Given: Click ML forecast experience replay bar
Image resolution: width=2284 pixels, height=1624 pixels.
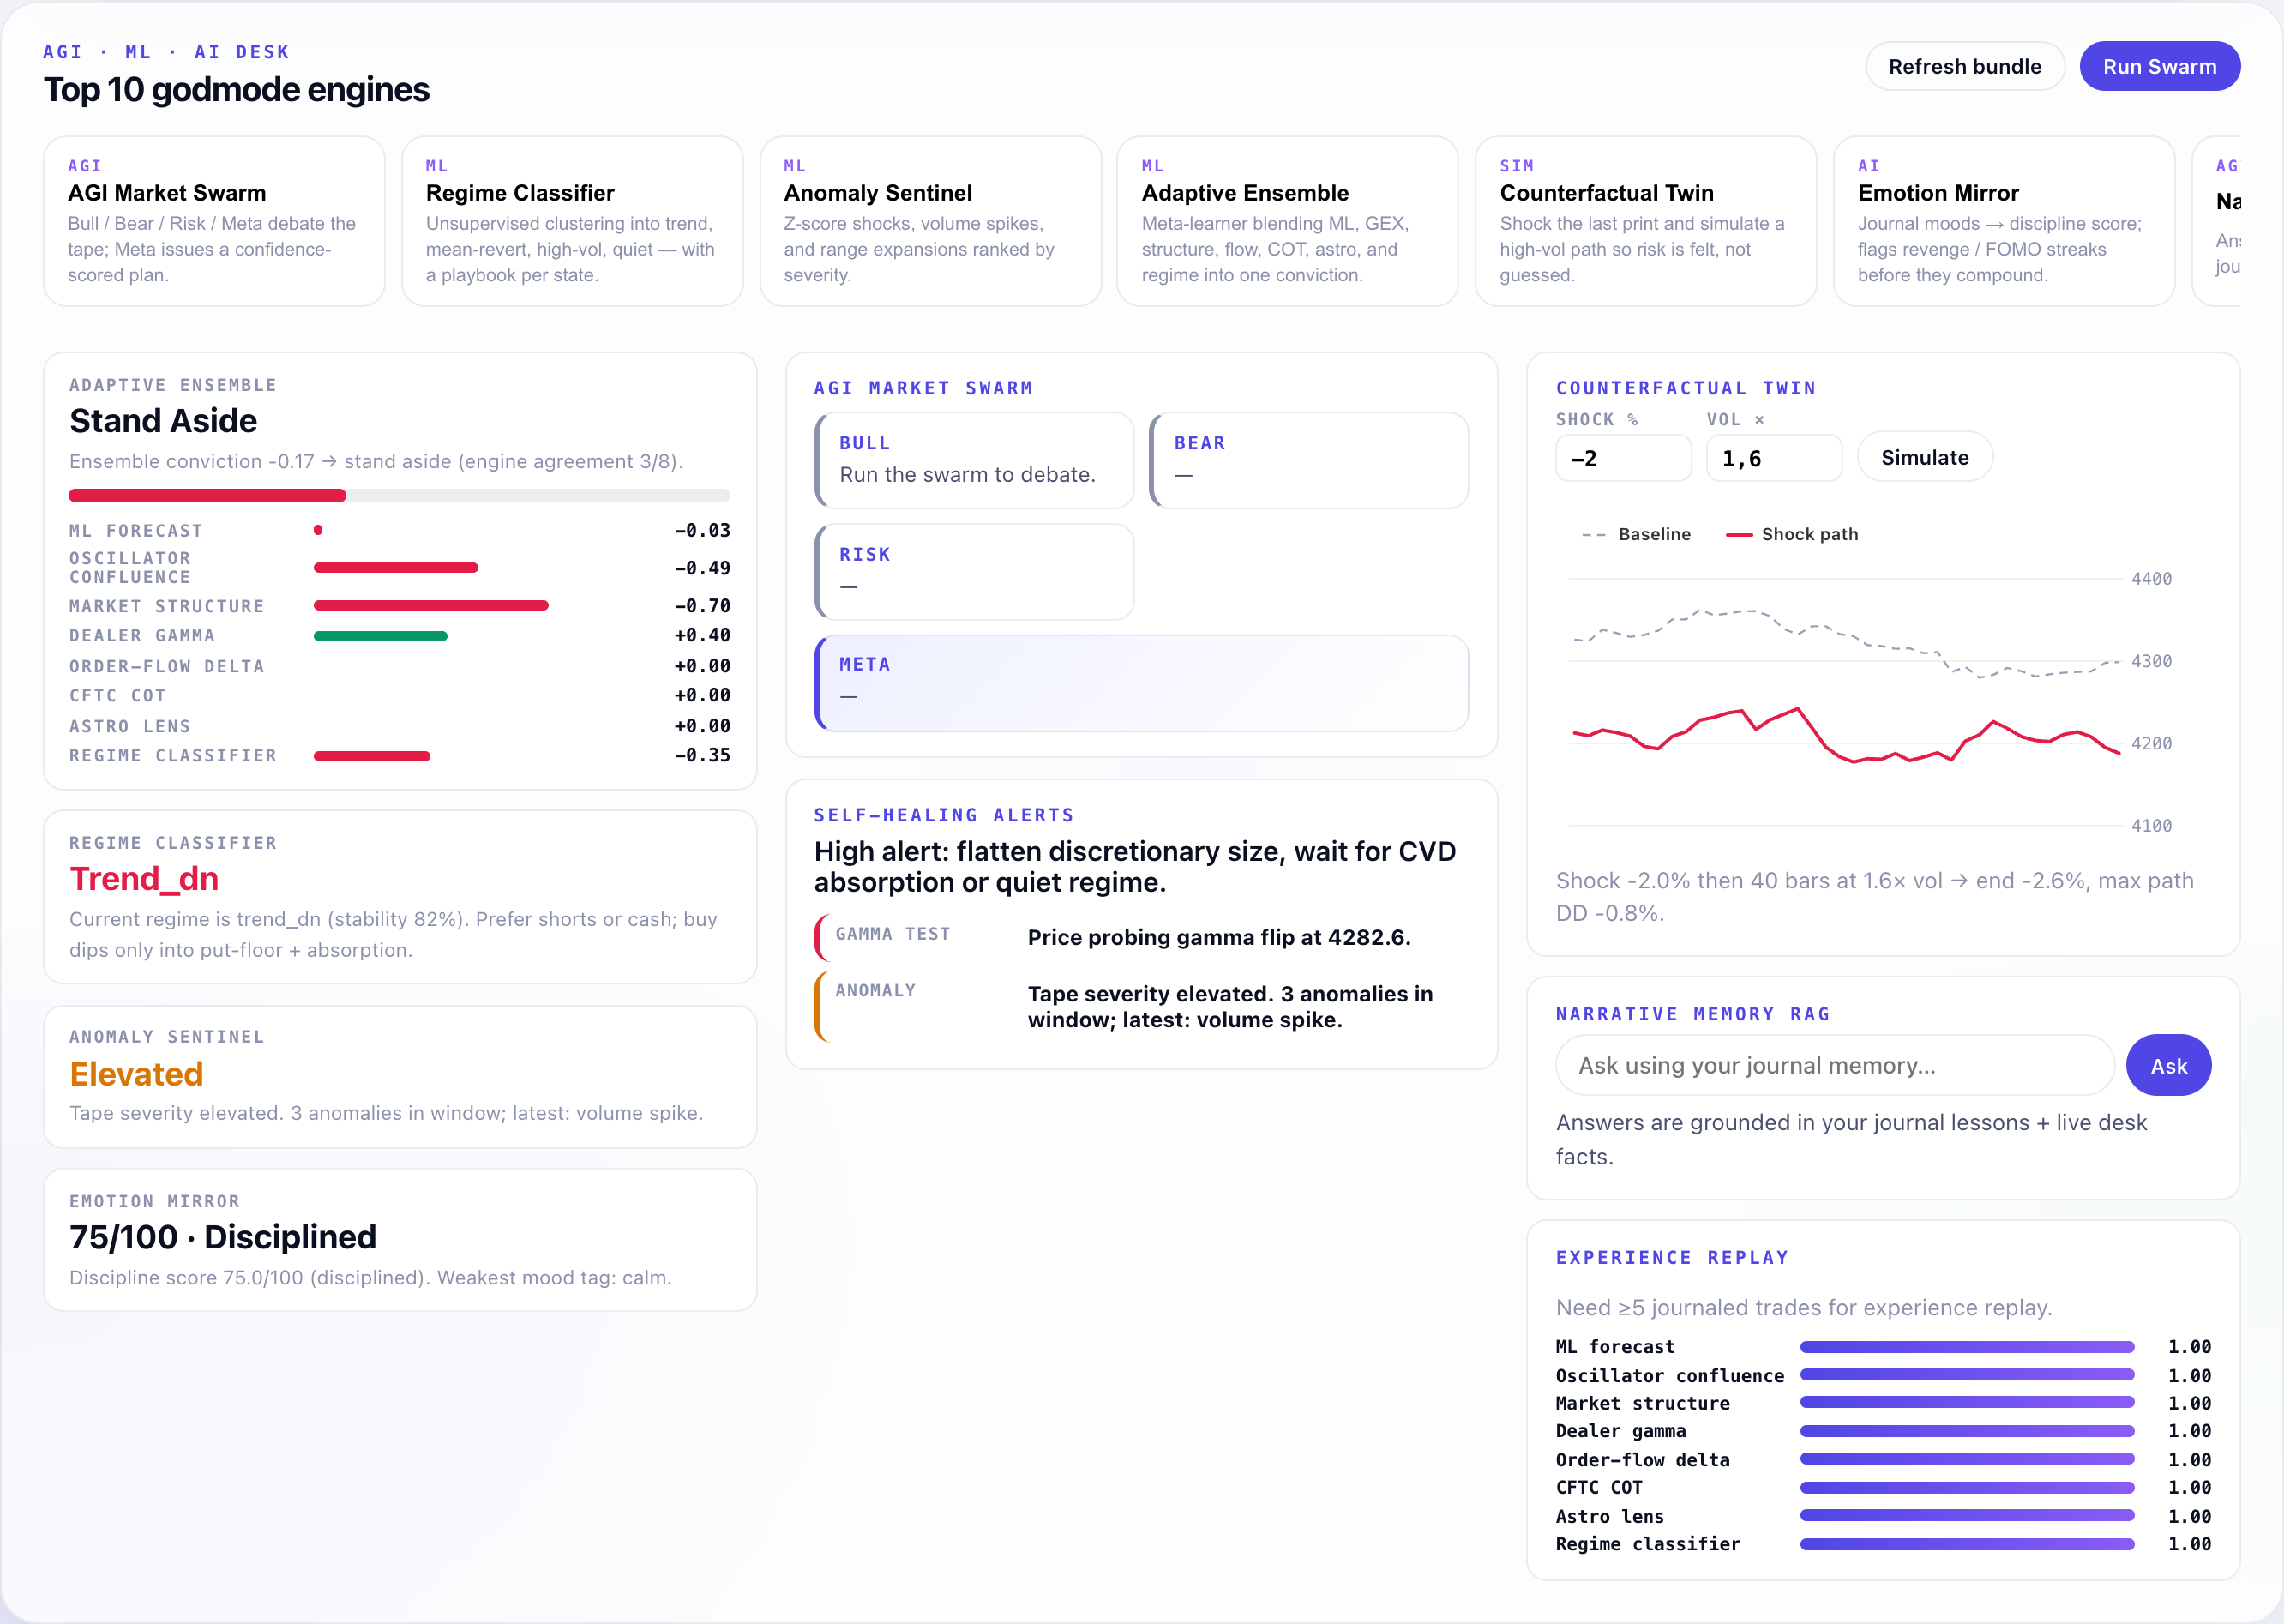Looking at the screenshot, I should tap(1967, 1347).
